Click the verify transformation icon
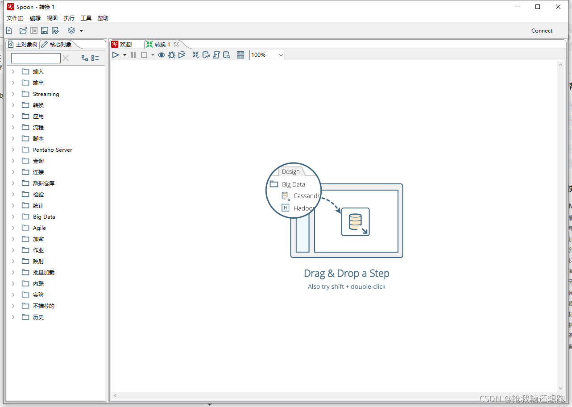Image resolution: width=572 pixels, height=407 pixels. point(196,55)
